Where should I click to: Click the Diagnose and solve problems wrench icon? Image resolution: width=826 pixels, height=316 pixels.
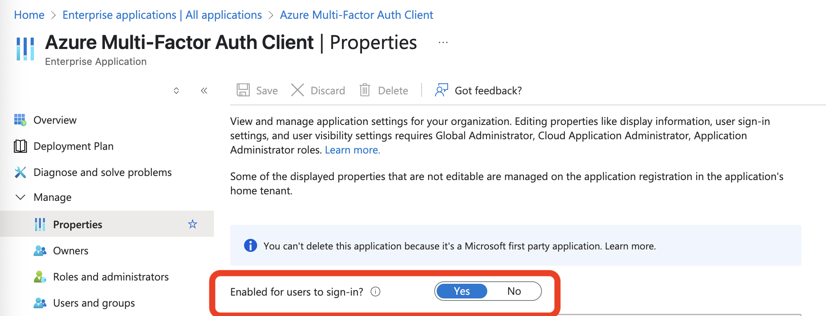coord(20,172)
